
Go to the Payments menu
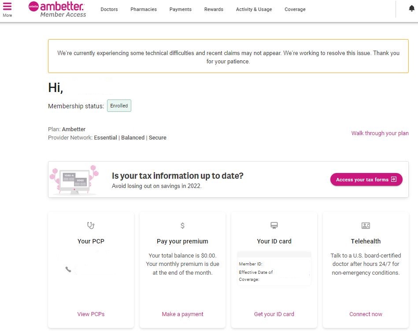[x=181, y=9]
